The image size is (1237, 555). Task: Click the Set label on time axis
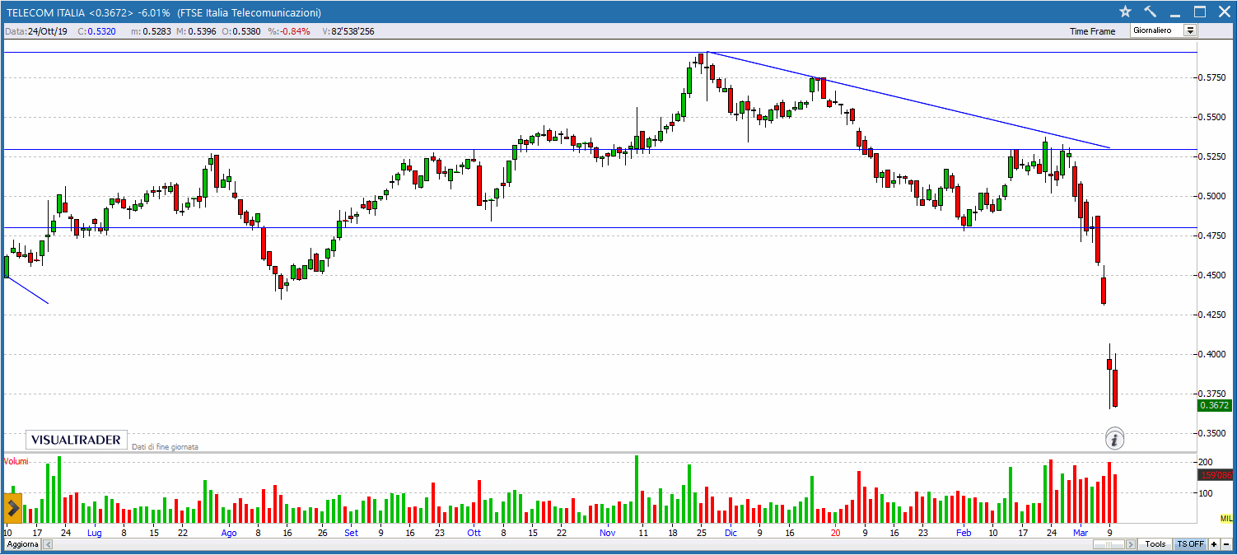tap(352, 533)
